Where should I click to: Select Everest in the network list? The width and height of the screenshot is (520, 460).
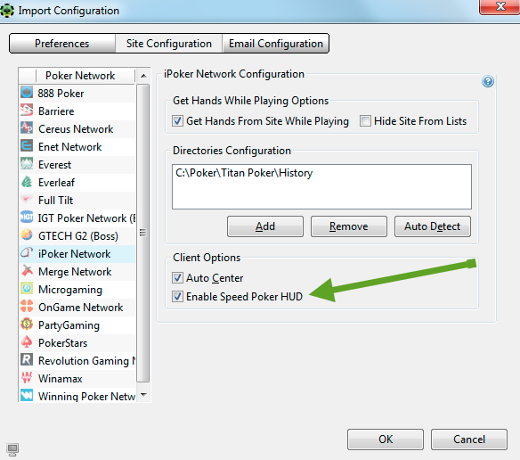(77, 165)
